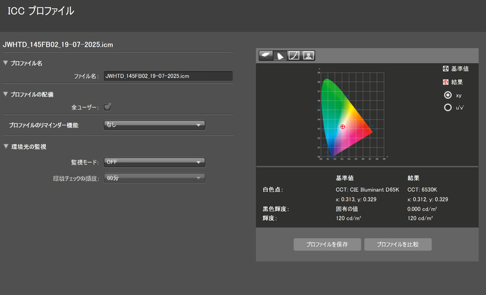Click the 監視モード label
Viewport: 486px width, 295px height.
point(85,162)
